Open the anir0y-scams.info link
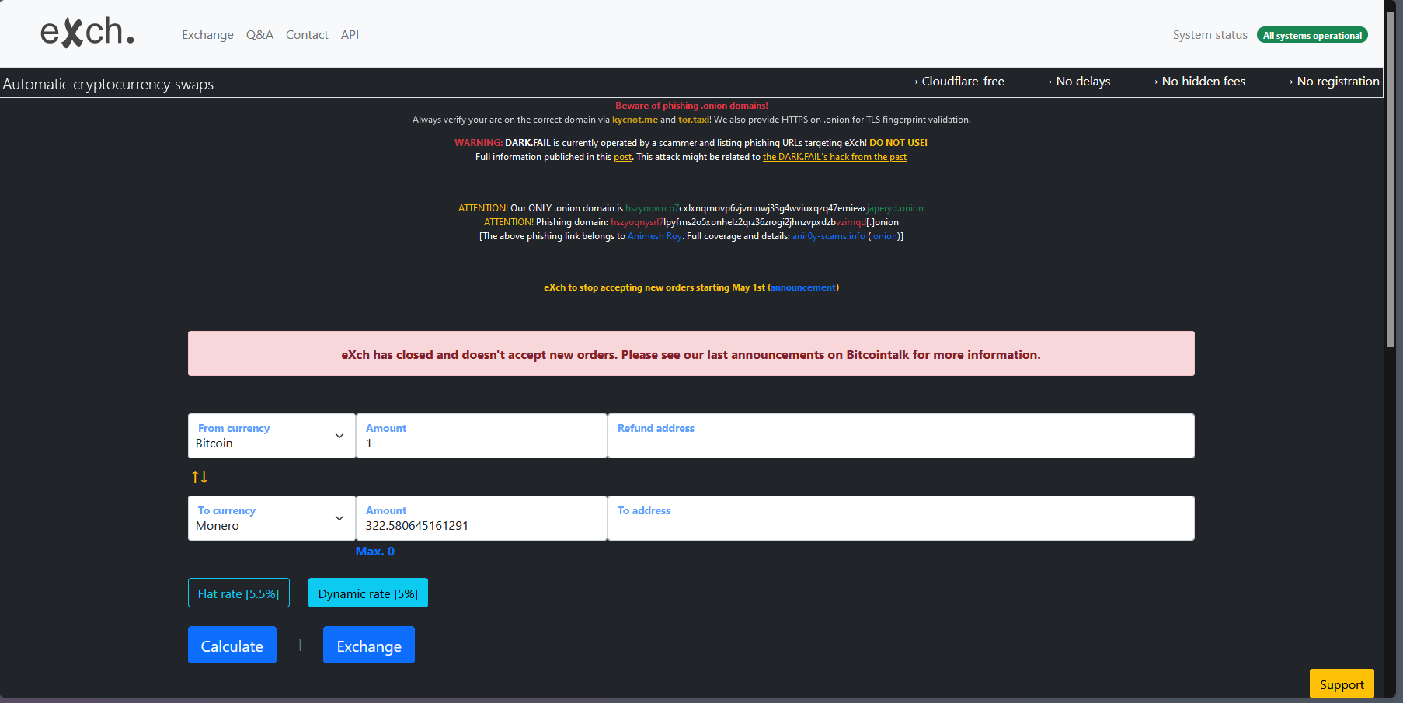 tap(828, 236)
